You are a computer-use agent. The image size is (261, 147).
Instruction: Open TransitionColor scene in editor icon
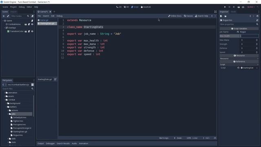coord(26,31)
